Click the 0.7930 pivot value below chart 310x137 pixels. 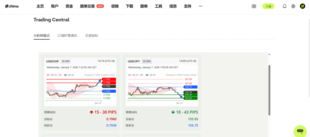111,126
